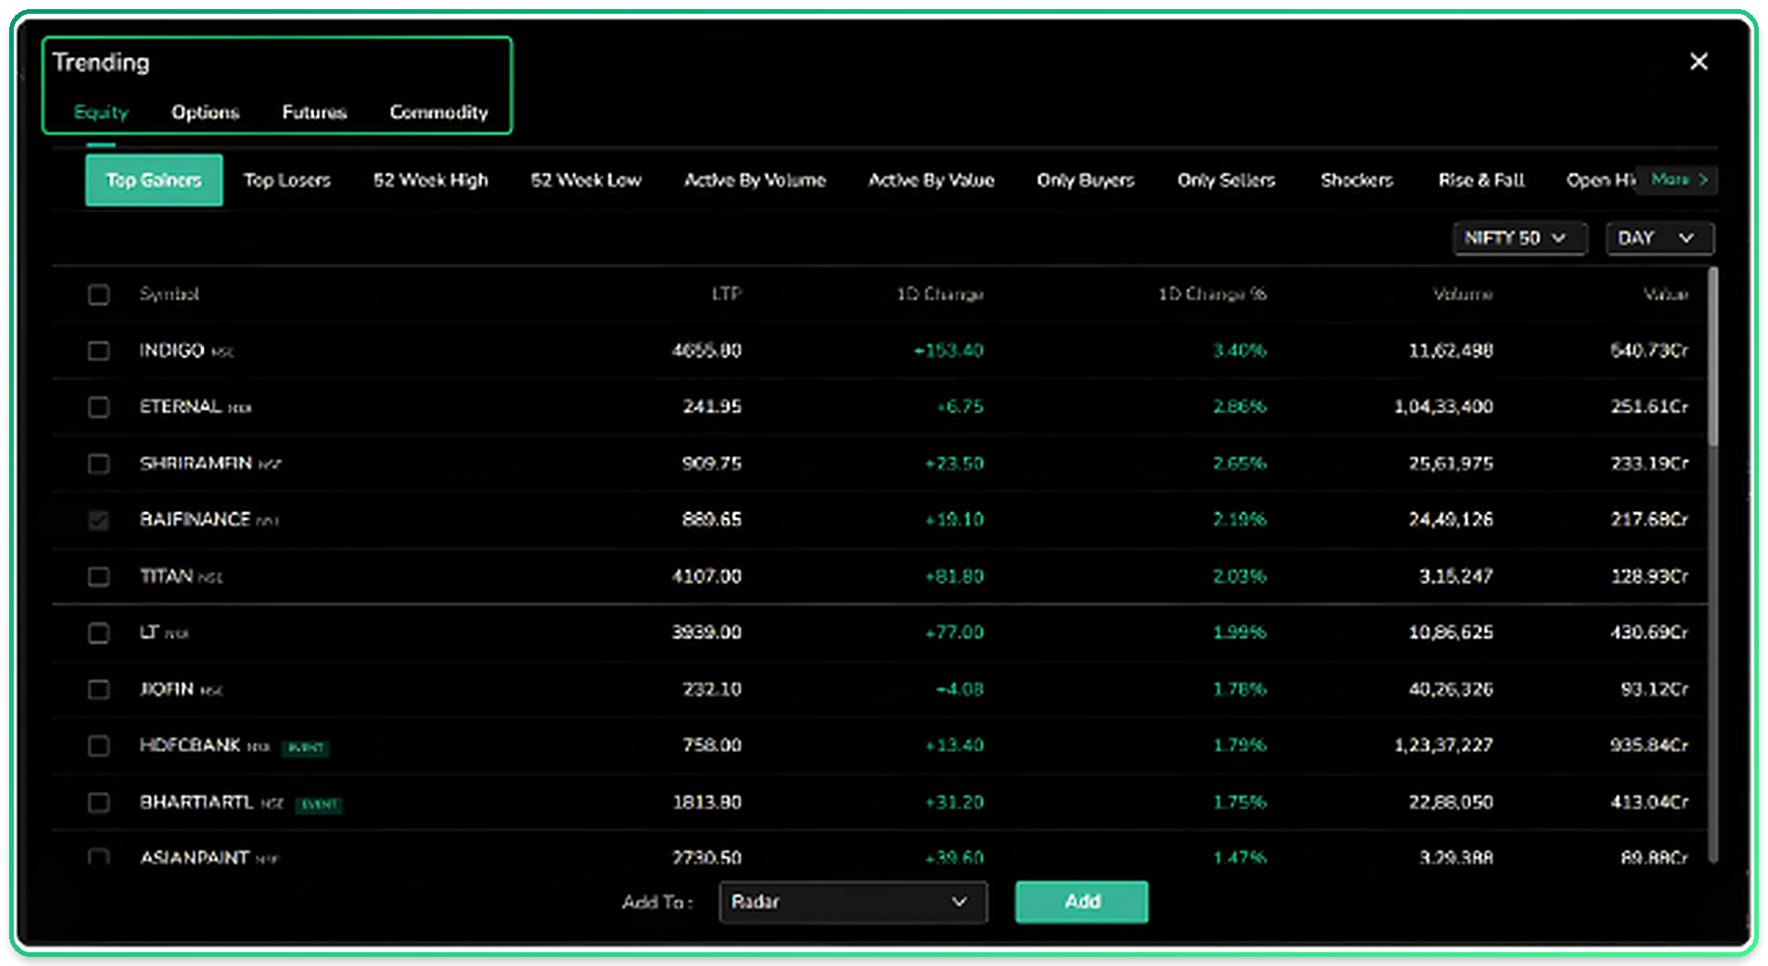
Task: Check the SHRIRAMFIN row checkbox
Action: point(98,463)
